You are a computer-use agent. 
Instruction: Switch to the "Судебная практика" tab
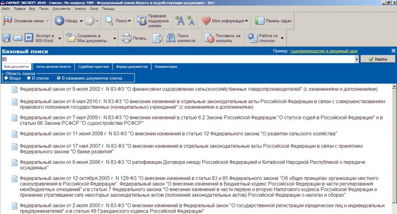[93, 66]
